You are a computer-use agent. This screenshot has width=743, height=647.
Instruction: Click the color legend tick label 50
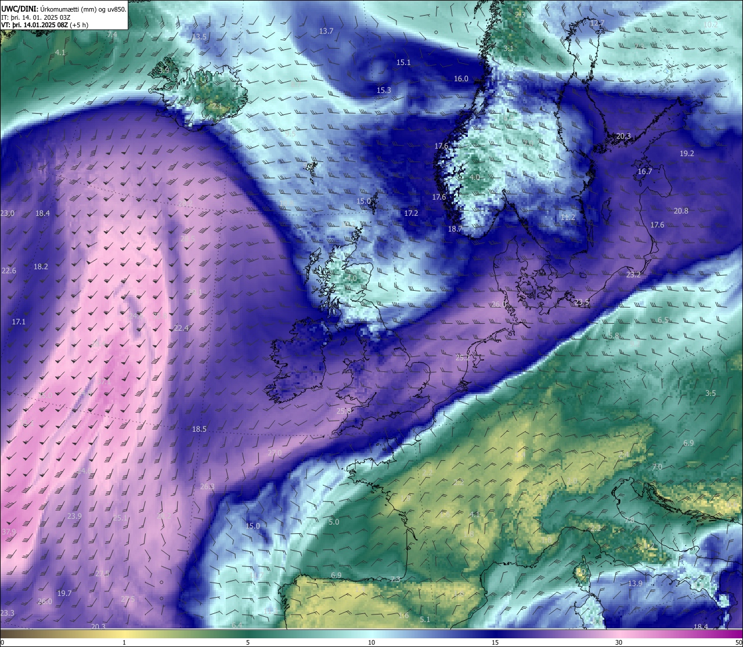[x=738, y=642]
